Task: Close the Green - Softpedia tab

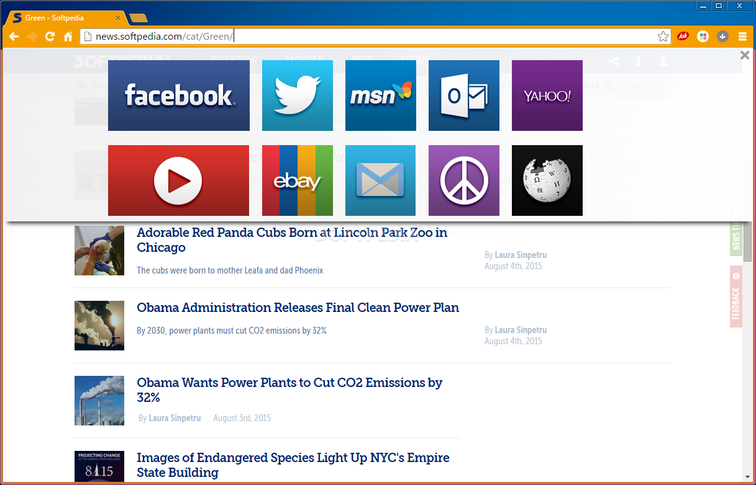Action: click(x=118, y=18)
